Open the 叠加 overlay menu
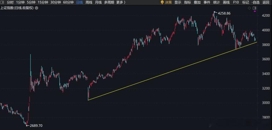 [197, 2]
